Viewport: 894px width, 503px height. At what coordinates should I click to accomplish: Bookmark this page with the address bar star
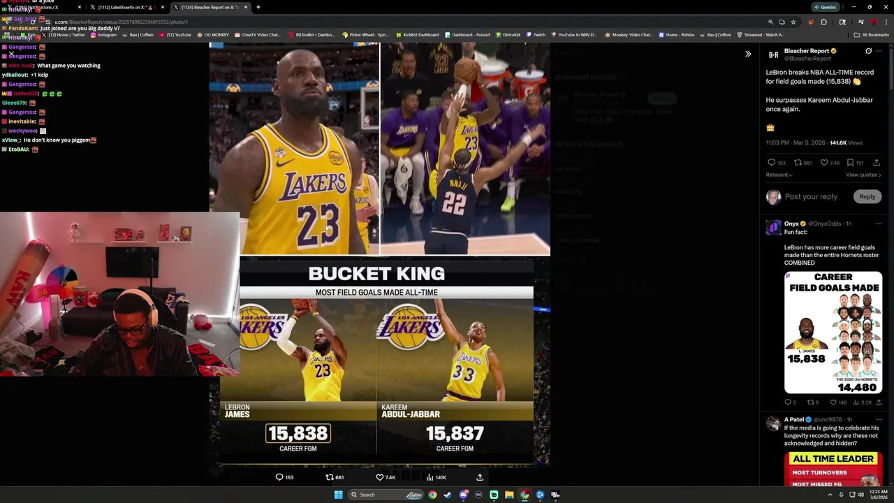pyautogui.click(x=793, y=22)
